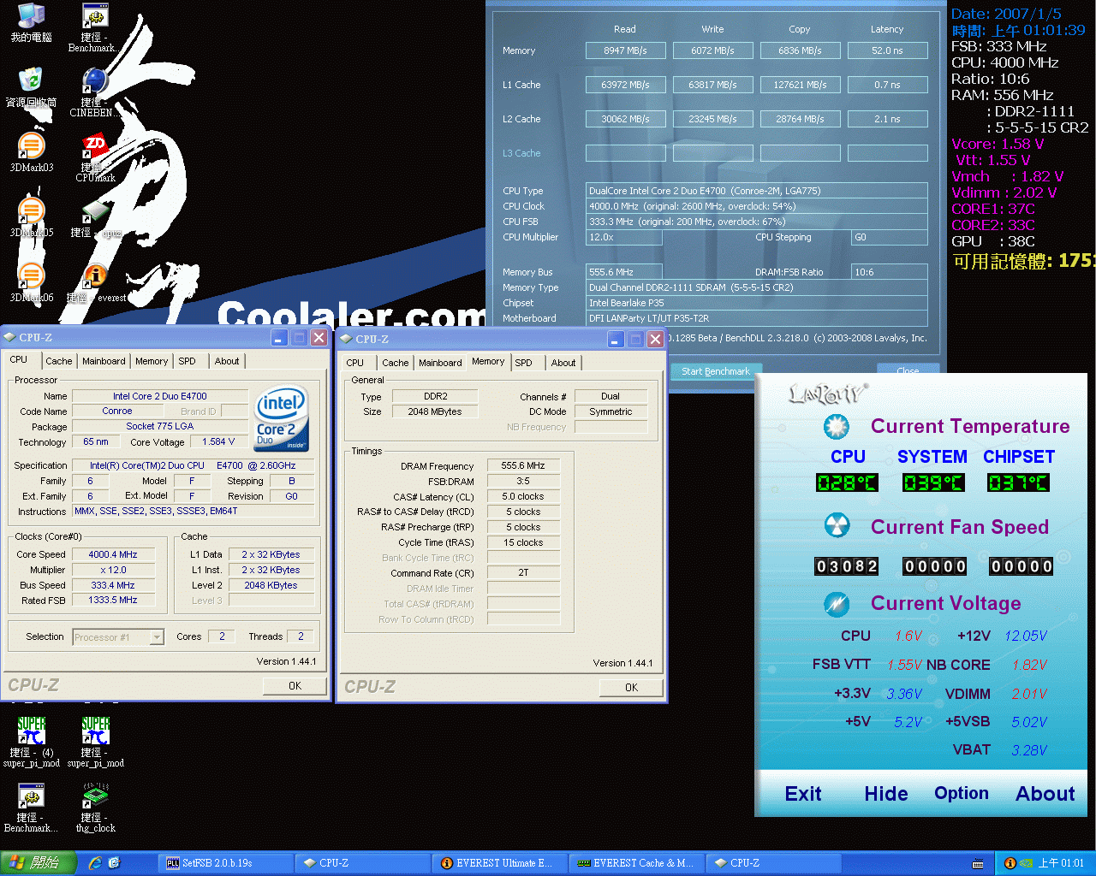The image size is (1096, 876).
Task: Click the L1 Cache Read 63972 MB/s box
Action: coord(625,85)
